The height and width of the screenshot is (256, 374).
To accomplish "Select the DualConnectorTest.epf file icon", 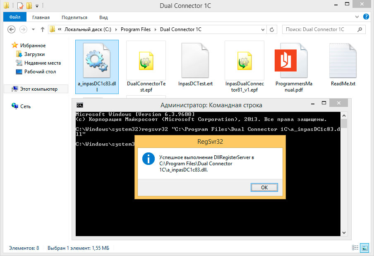I will tap(146, 60).
